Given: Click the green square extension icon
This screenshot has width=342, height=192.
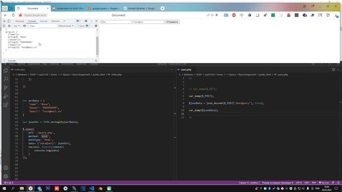Looking at the screenshot, I should [273, 15].
